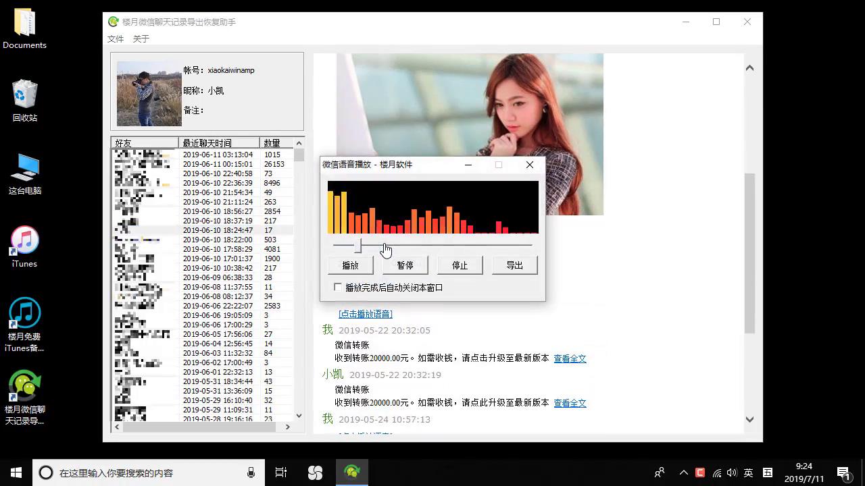Click the profile avatar photo of 小凯
865x486 pixels.
coord(149,94)
